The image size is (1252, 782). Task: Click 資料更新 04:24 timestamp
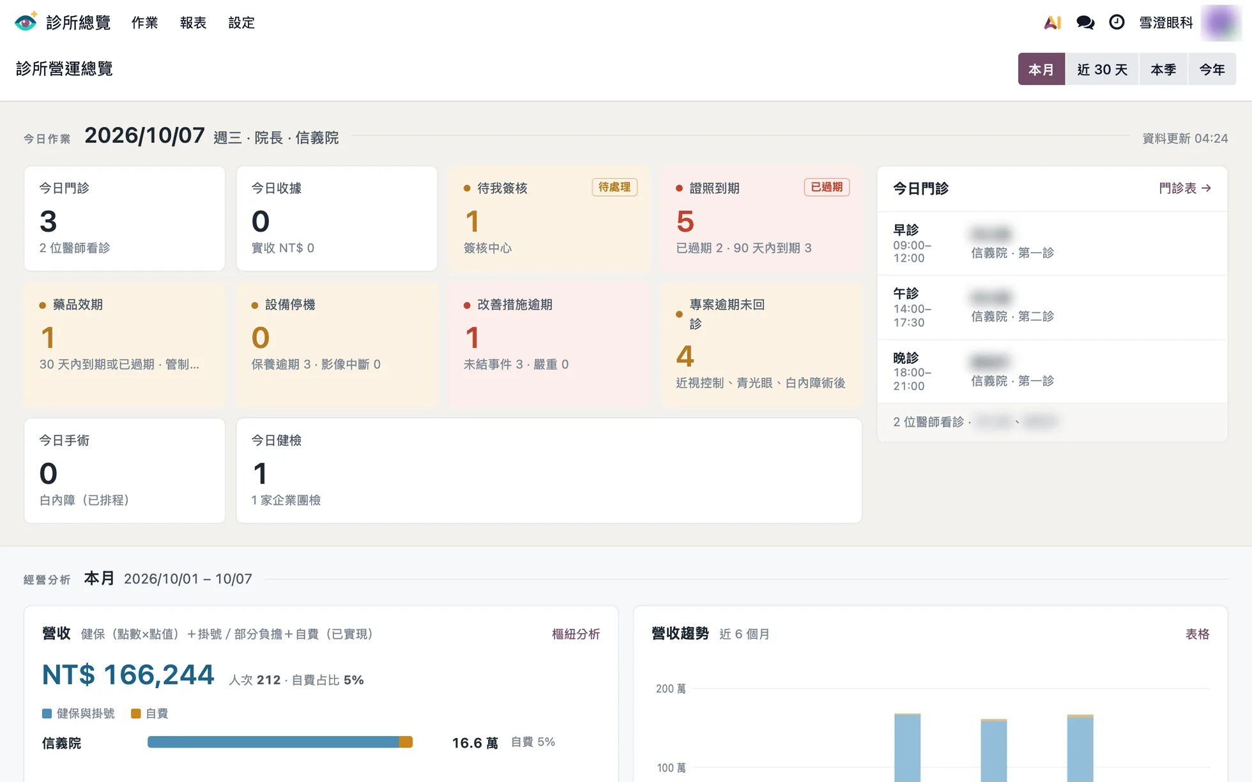pos(1185,139)
